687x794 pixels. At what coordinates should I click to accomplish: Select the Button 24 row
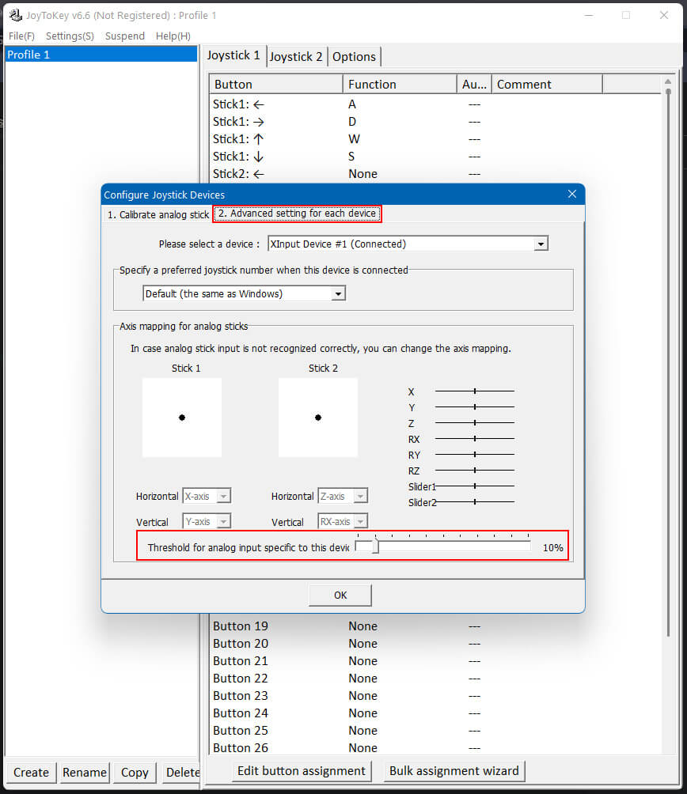pyautogui.click(x=436, y=713)
